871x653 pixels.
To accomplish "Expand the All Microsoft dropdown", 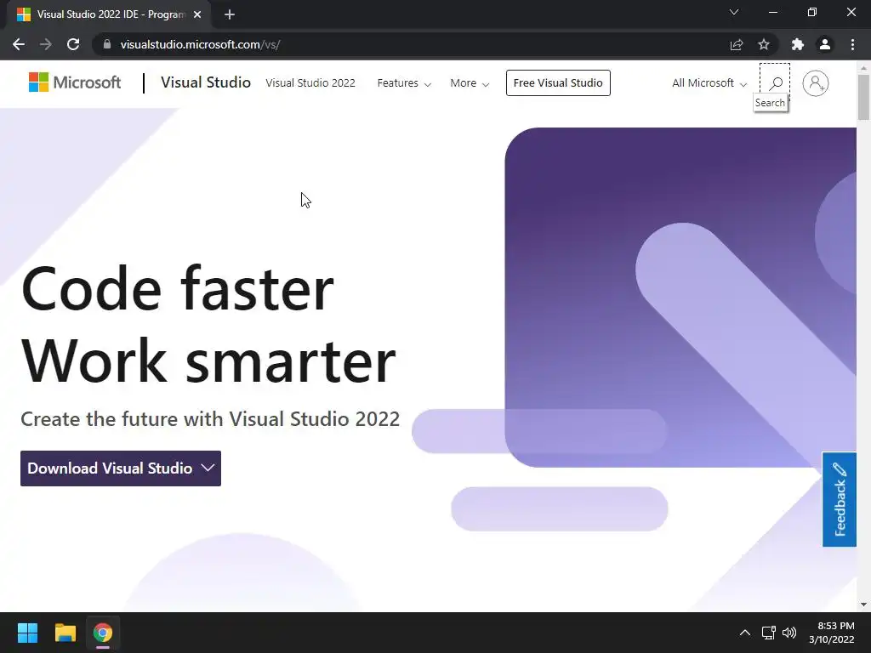I will (x=709, y=82).
